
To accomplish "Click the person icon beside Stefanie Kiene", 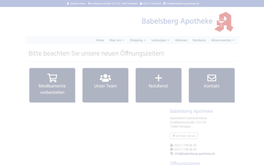I will (68, 4).
